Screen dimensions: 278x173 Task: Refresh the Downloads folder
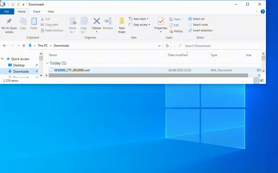tap(167, 46)
